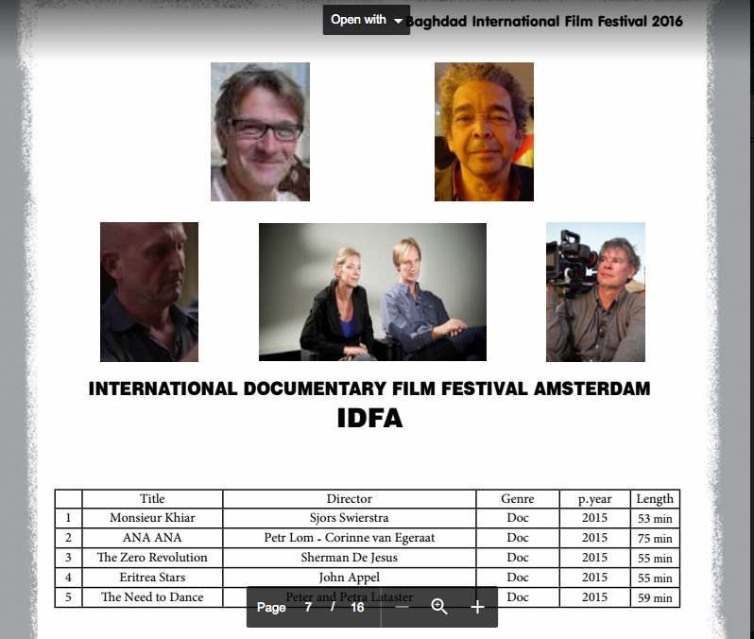Zoom in with the plus icon
Screen dimensions: 754x639
click(477, 607)
